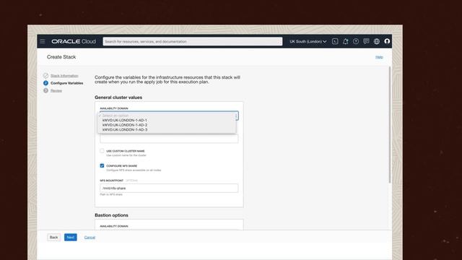Screen dimensions: 462x260
Task: Open the language globe icon
Action: coord(377,41)
